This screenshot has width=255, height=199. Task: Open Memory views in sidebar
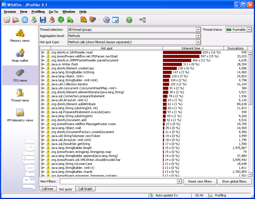point(20,36)
